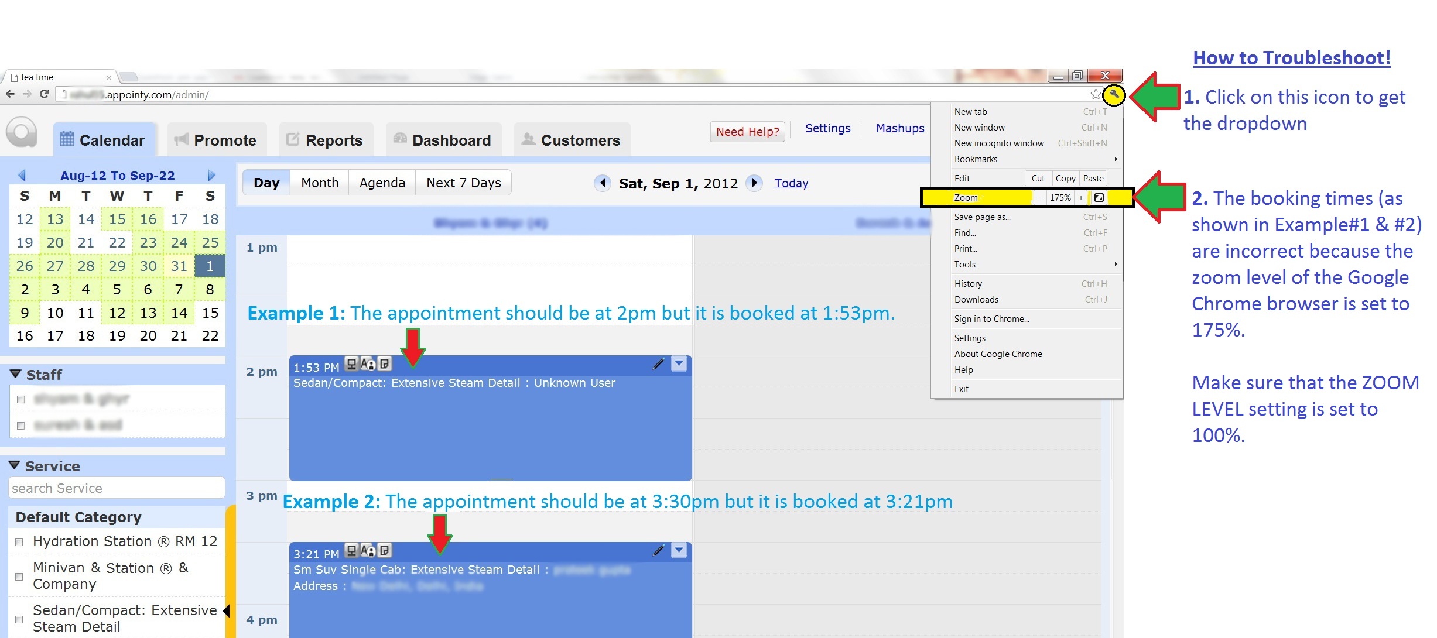Open dropdown arrow on 1:53 PM appointment
The width and height of the screenshot is (1437, 638).
click(x=679, y=364)
